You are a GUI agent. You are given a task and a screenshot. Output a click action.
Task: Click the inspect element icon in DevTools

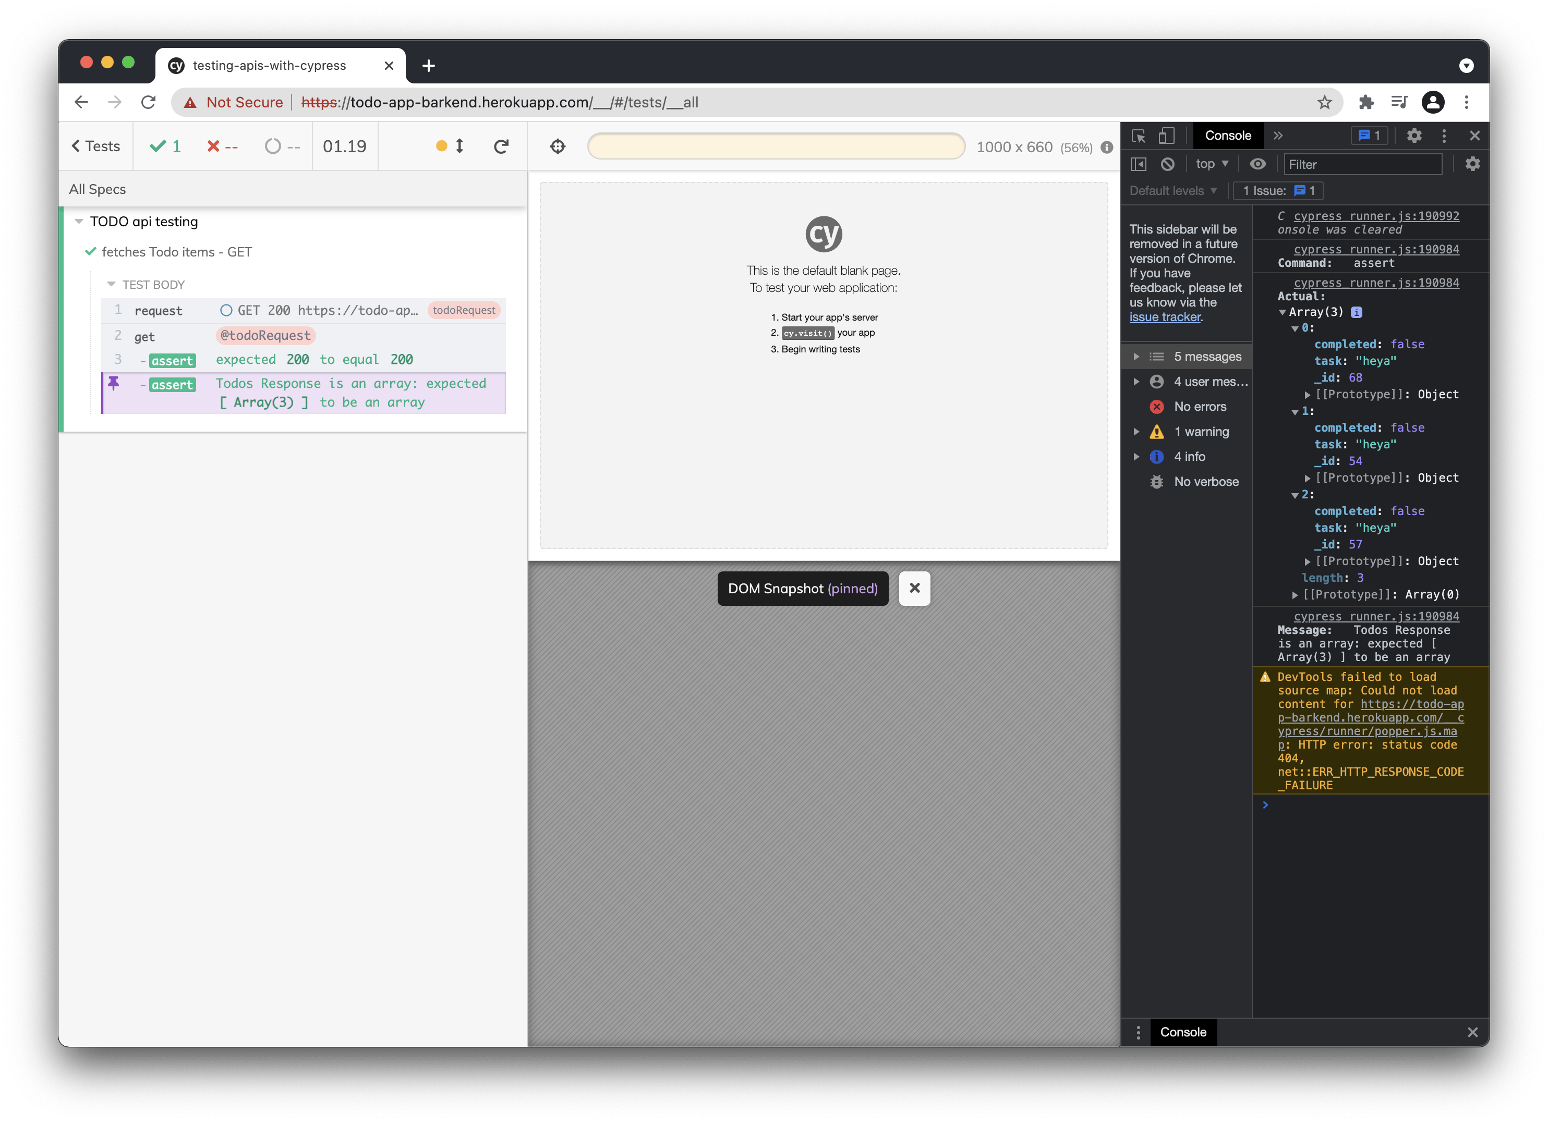pos(1139,136)
